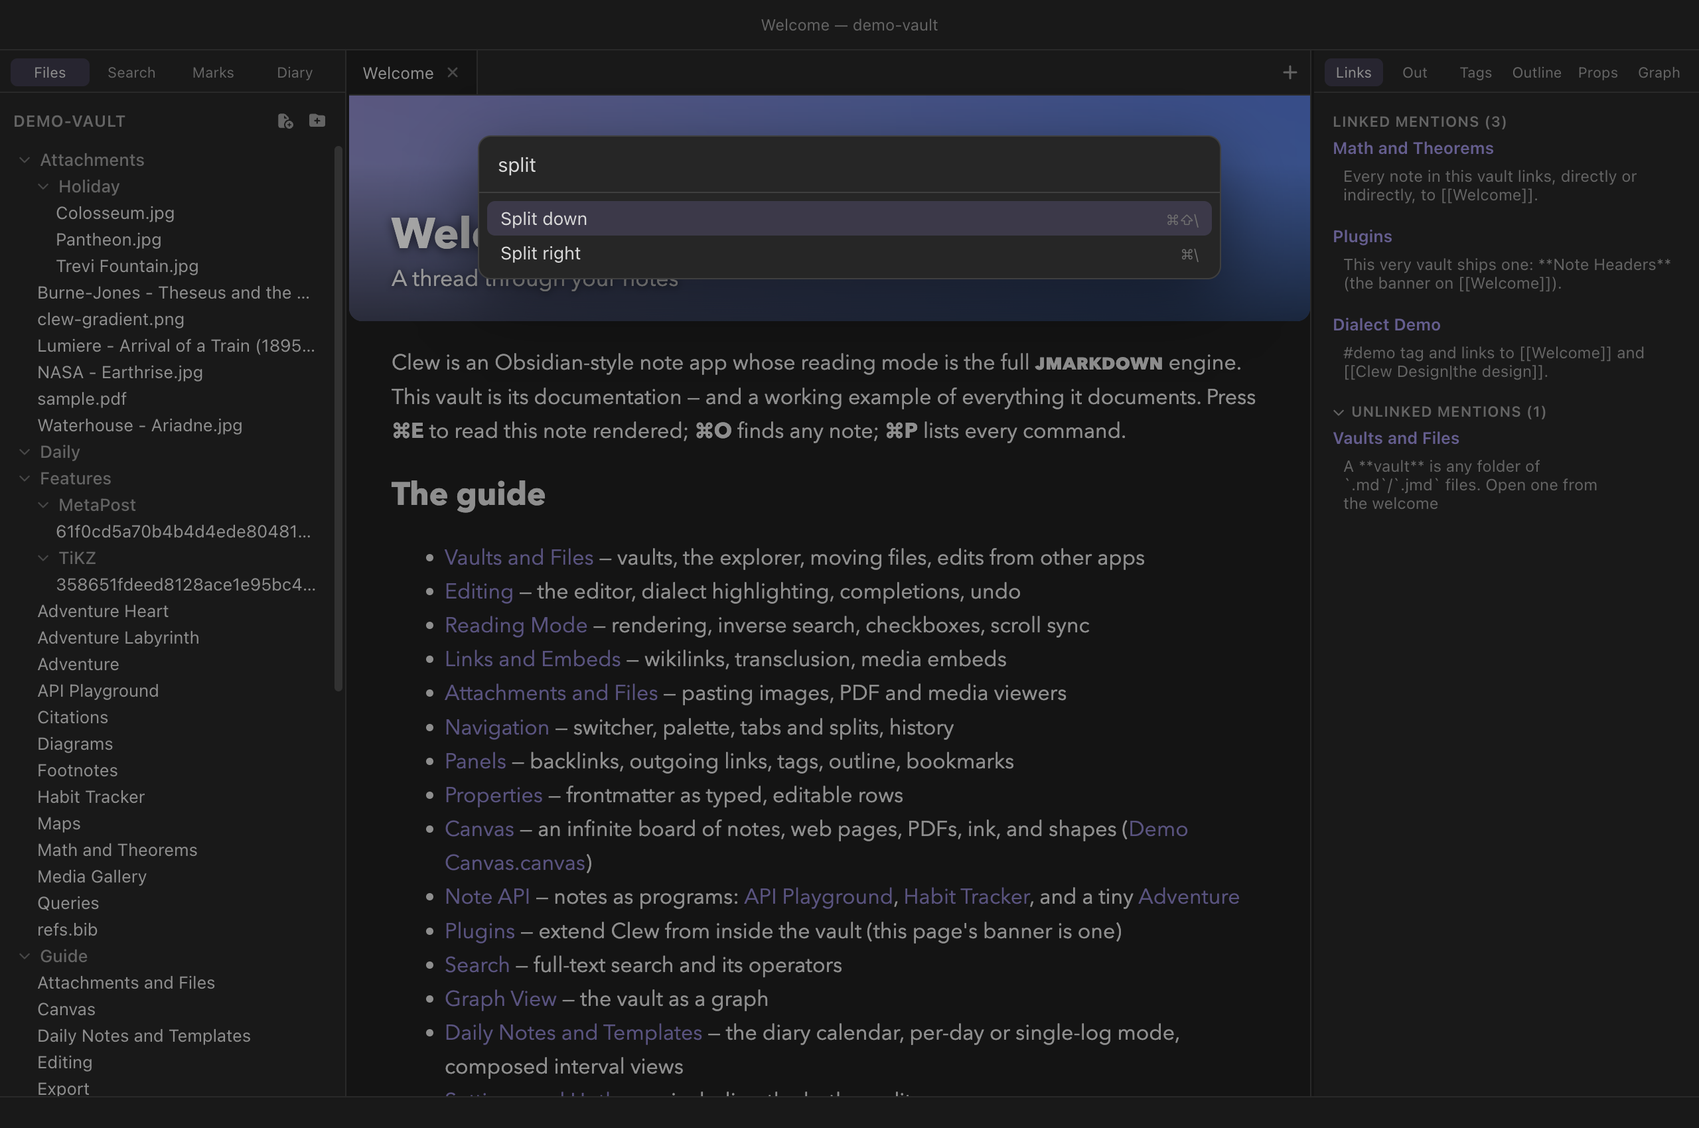
Task: Open NASA - Earthrise.jpg file
Action: coord(120,373)
